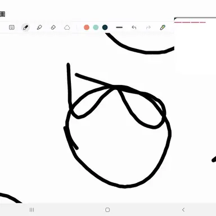Tap the Android back button
The height and width of the screenshot is (216, 216).
coord(183,210)
